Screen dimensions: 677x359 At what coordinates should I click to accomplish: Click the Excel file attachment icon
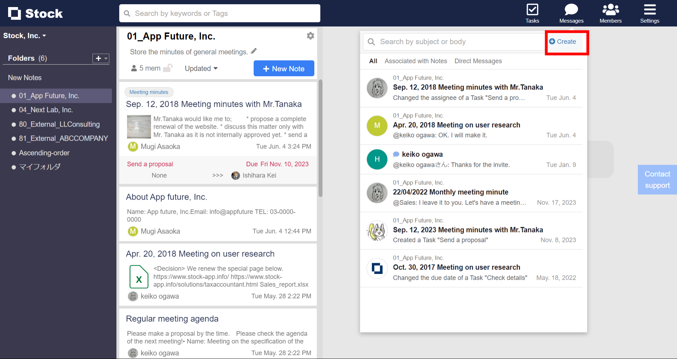[139, 277]
